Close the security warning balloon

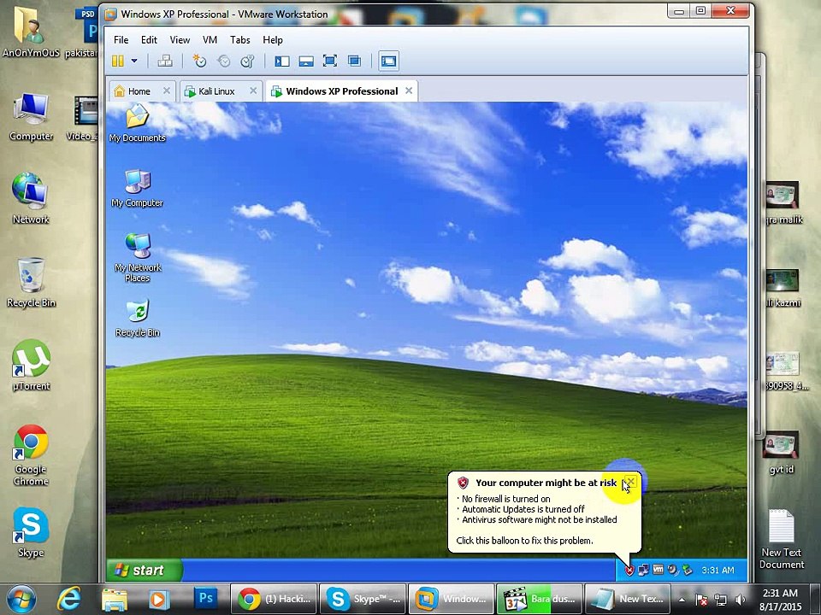(631, 482)
